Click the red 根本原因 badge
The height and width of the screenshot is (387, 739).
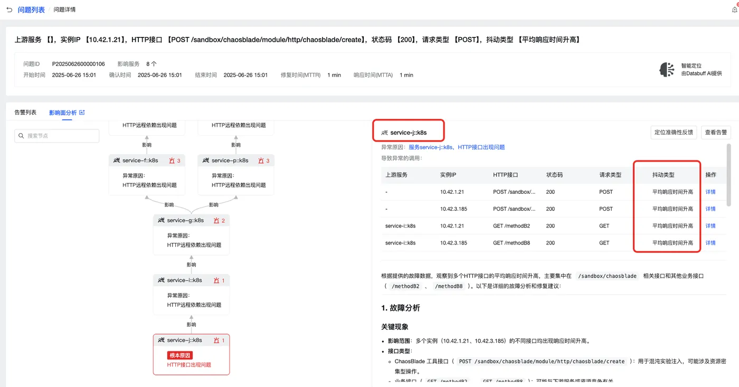point(179,355)
